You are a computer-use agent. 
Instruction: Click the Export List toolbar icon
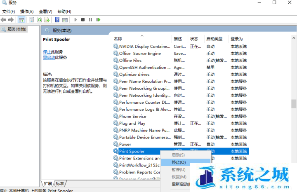(x=47, y=20)
